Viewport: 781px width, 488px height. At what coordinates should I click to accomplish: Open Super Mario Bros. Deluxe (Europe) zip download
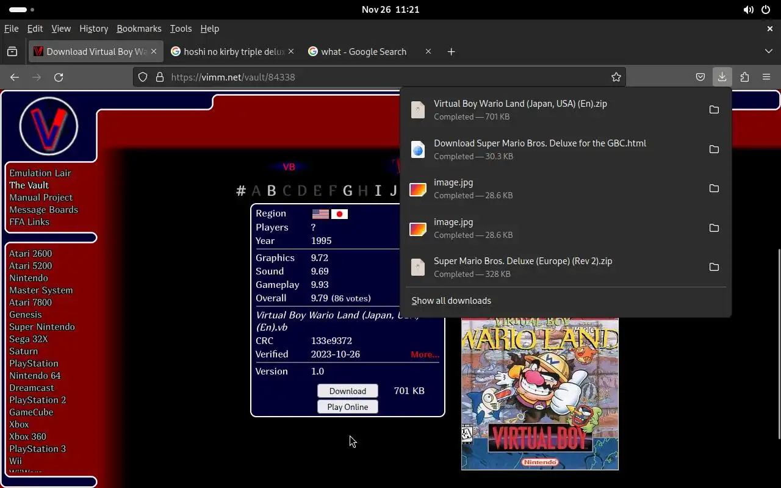point(552,267)
